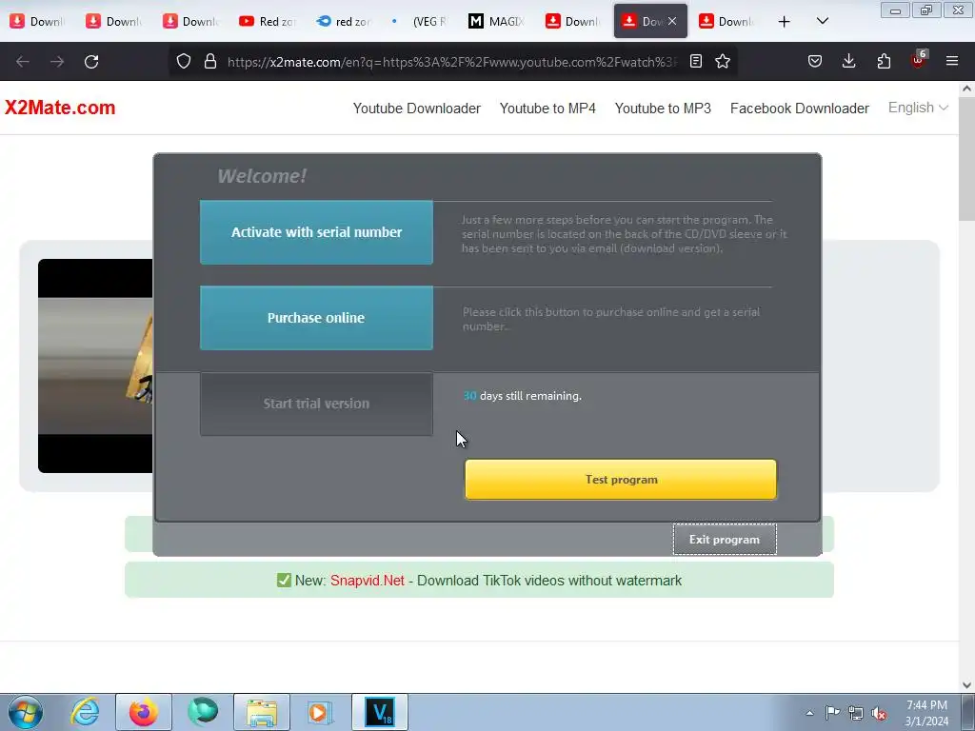
Task: Click the browser Back arrow
Action: coord(23,62)
